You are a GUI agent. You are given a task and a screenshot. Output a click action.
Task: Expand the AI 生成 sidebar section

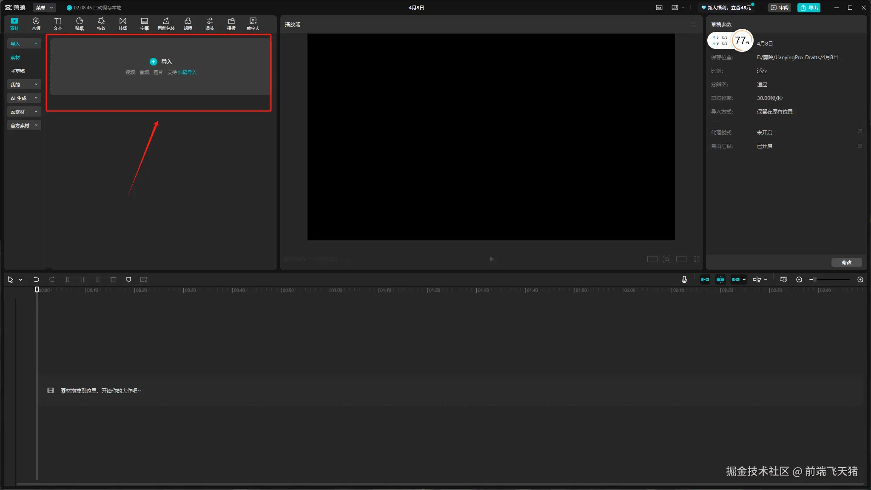click(x=24, y=98)
